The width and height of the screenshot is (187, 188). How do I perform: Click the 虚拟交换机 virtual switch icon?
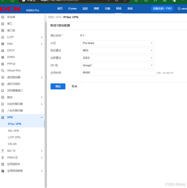pos(3,84)
